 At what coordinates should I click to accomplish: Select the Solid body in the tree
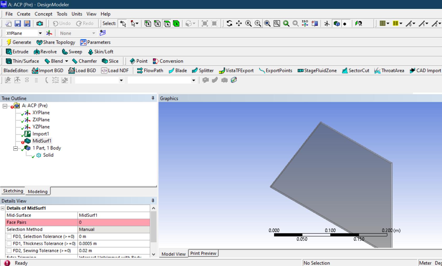[48, 155]
